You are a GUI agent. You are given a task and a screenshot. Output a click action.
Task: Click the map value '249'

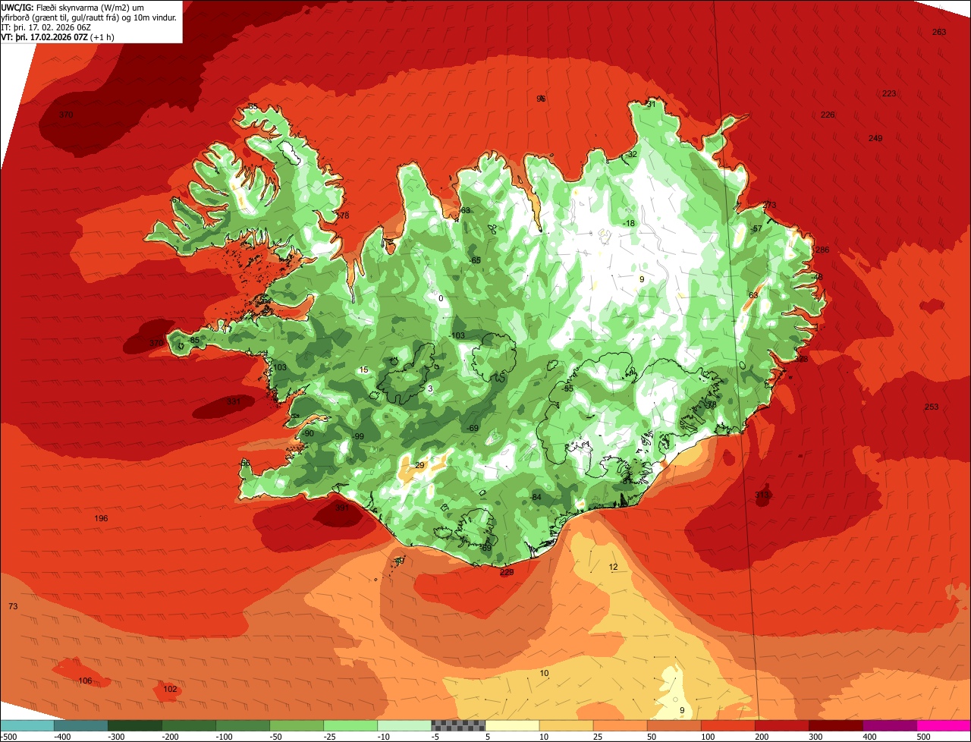pos(875,138)
